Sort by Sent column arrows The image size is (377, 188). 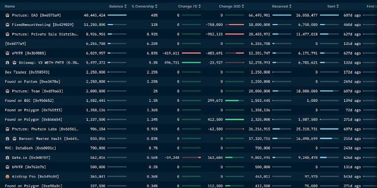click(x=338, y=7)
